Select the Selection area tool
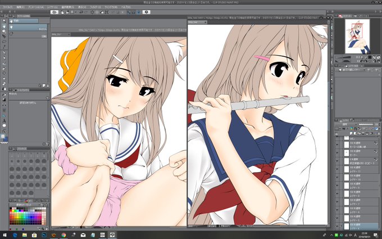The image size is (382, 239). point(4,42)
